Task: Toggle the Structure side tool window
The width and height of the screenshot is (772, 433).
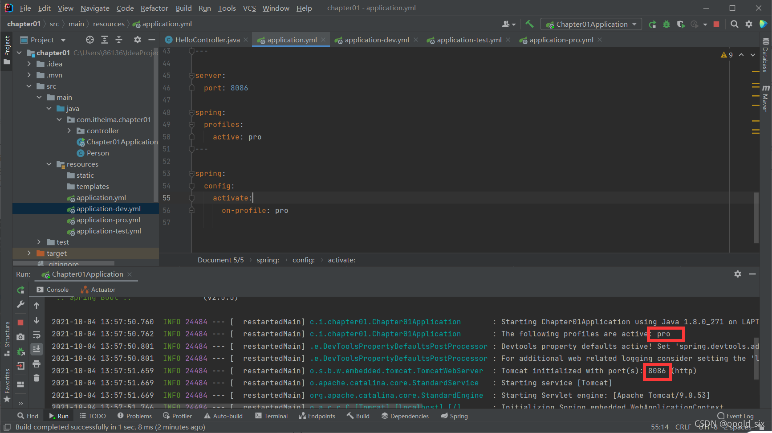Action: pos(7,339)
